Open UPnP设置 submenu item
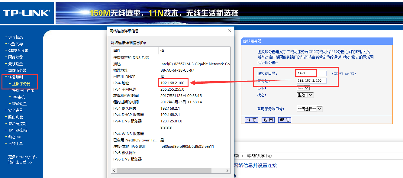 point(19,104)
